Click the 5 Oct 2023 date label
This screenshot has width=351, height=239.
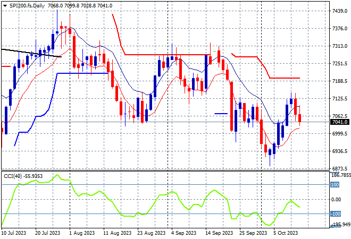coord(286,233)
